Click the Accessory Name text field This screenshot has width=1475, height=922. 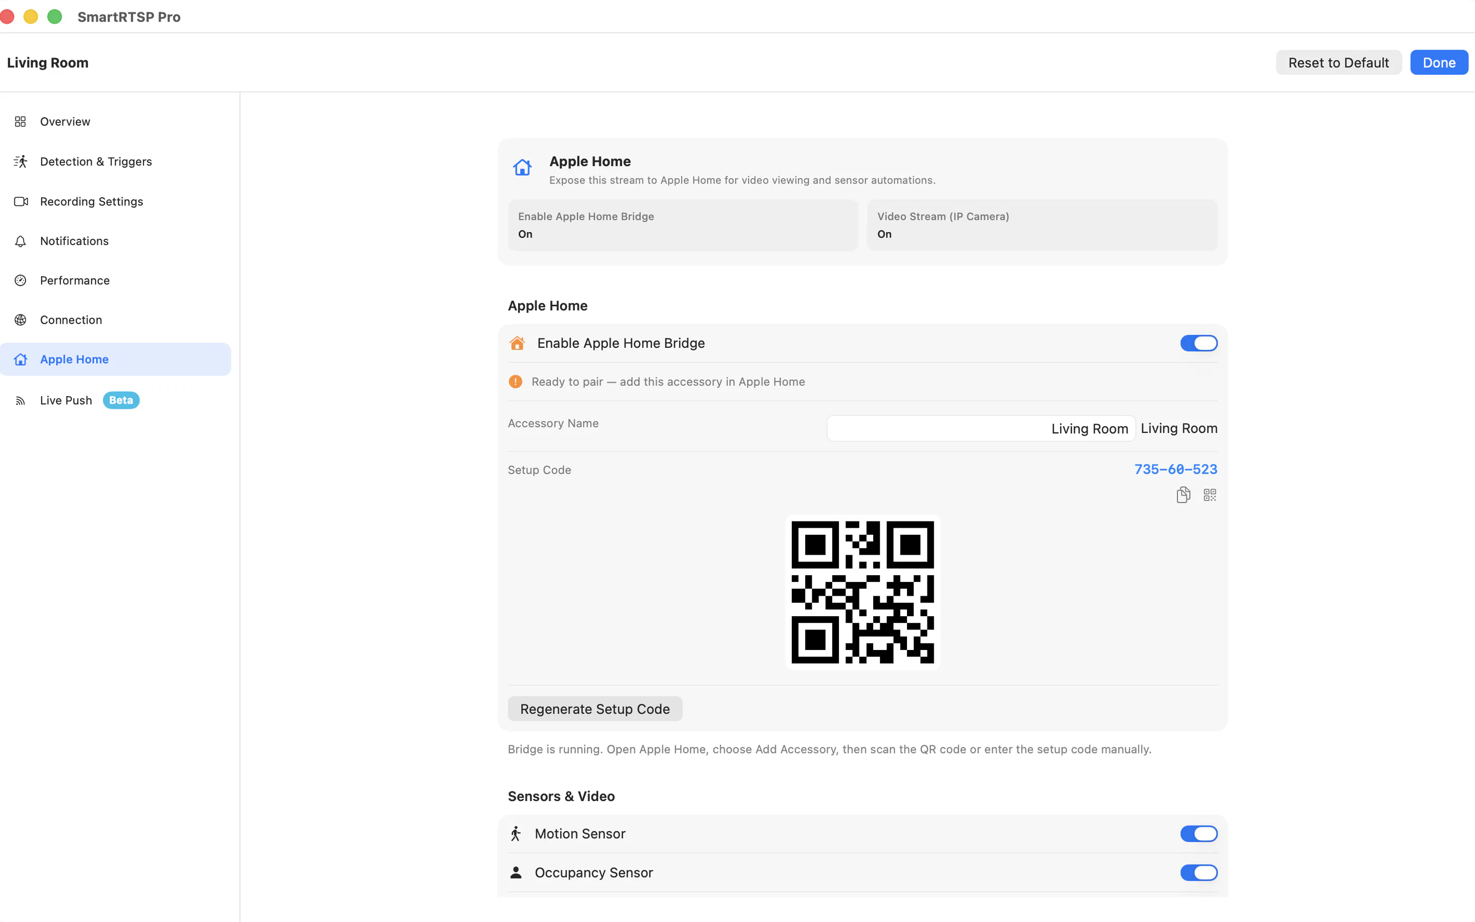981,429
